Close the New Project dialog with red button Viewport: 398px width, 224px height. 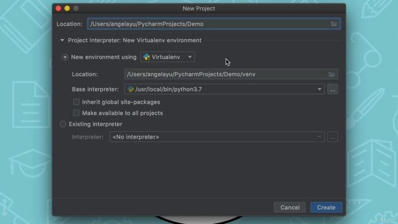(58, 8)
